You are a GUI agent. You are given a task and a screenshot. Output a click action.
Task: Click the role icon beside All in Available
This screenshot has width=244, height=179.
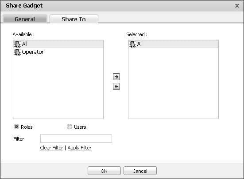click(x=17, y=44)
